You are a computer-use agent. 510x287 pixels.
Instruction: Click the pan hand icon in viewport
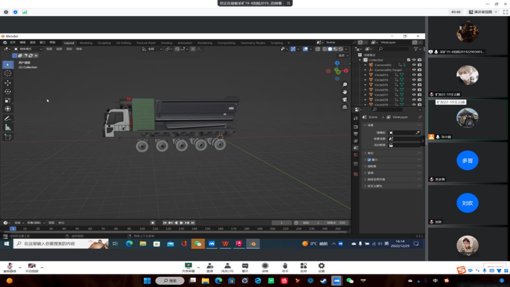(345, 92)
